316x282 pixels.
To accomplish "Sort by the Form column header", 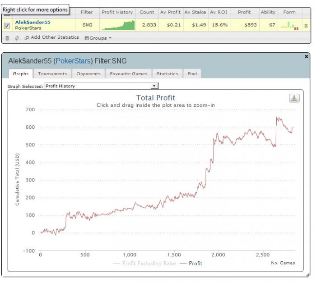I will tap(289, 12).
